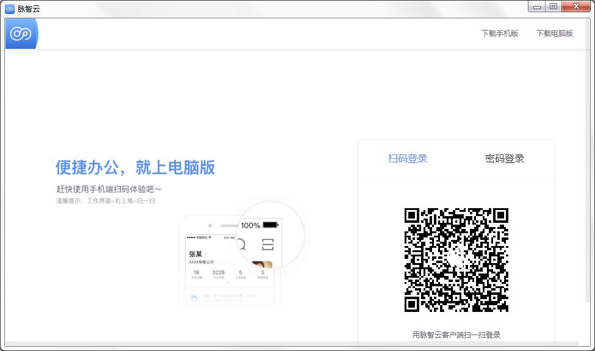The width and height of the screenshot is (595, 351).
Task: Open the 下载电脑版 link
Action: coord(555,34)
